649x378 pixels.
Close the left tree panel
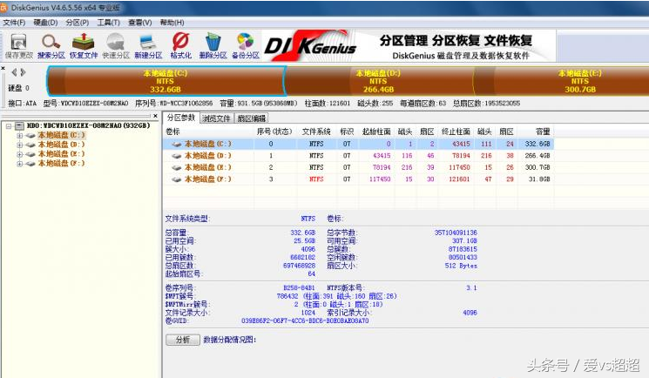pyautogui.click(x=155, y=116)
